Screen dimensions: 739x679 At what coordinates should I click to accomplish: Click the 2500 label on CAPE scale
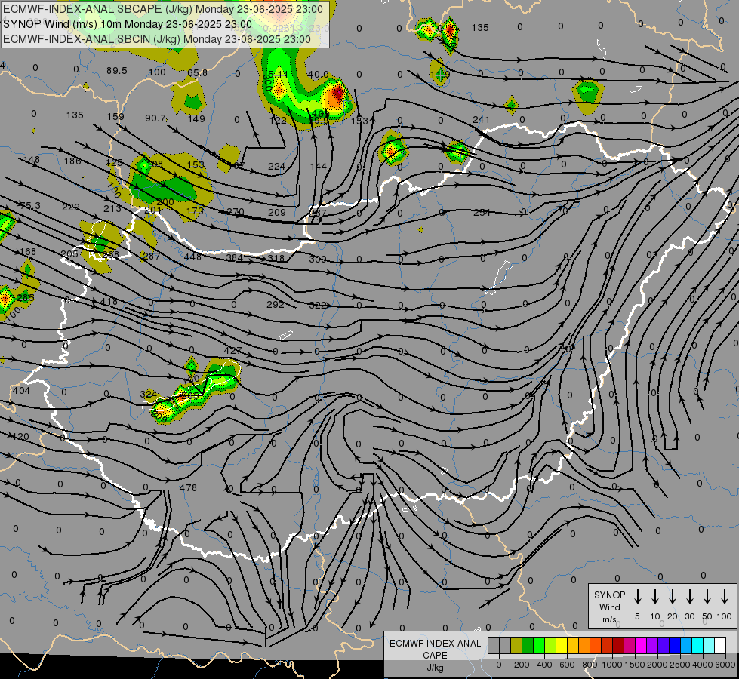click(x=679, y=665)
